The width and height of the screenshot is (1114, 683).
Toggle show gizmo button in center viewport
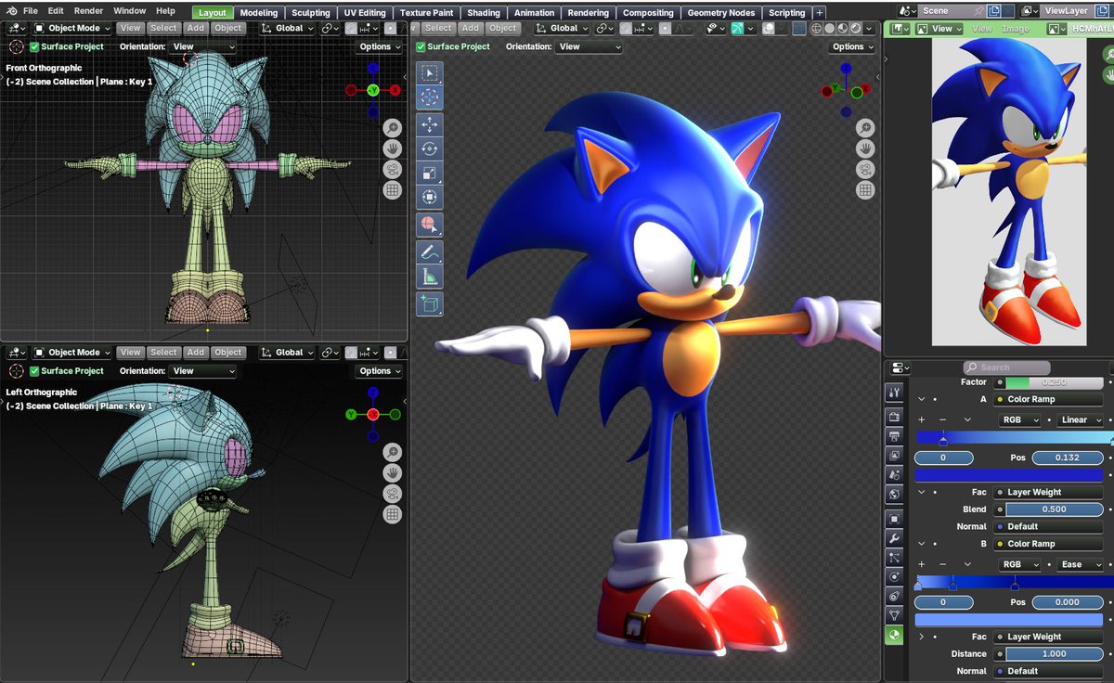(738, 29)
